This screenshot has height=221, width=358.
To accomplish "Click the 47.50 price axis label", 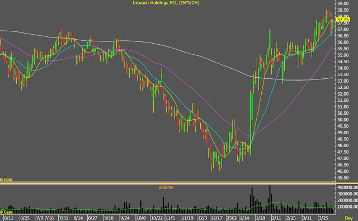I will point(343,152).
